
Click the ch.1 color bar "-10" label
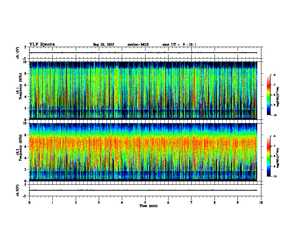coord(274,115)
